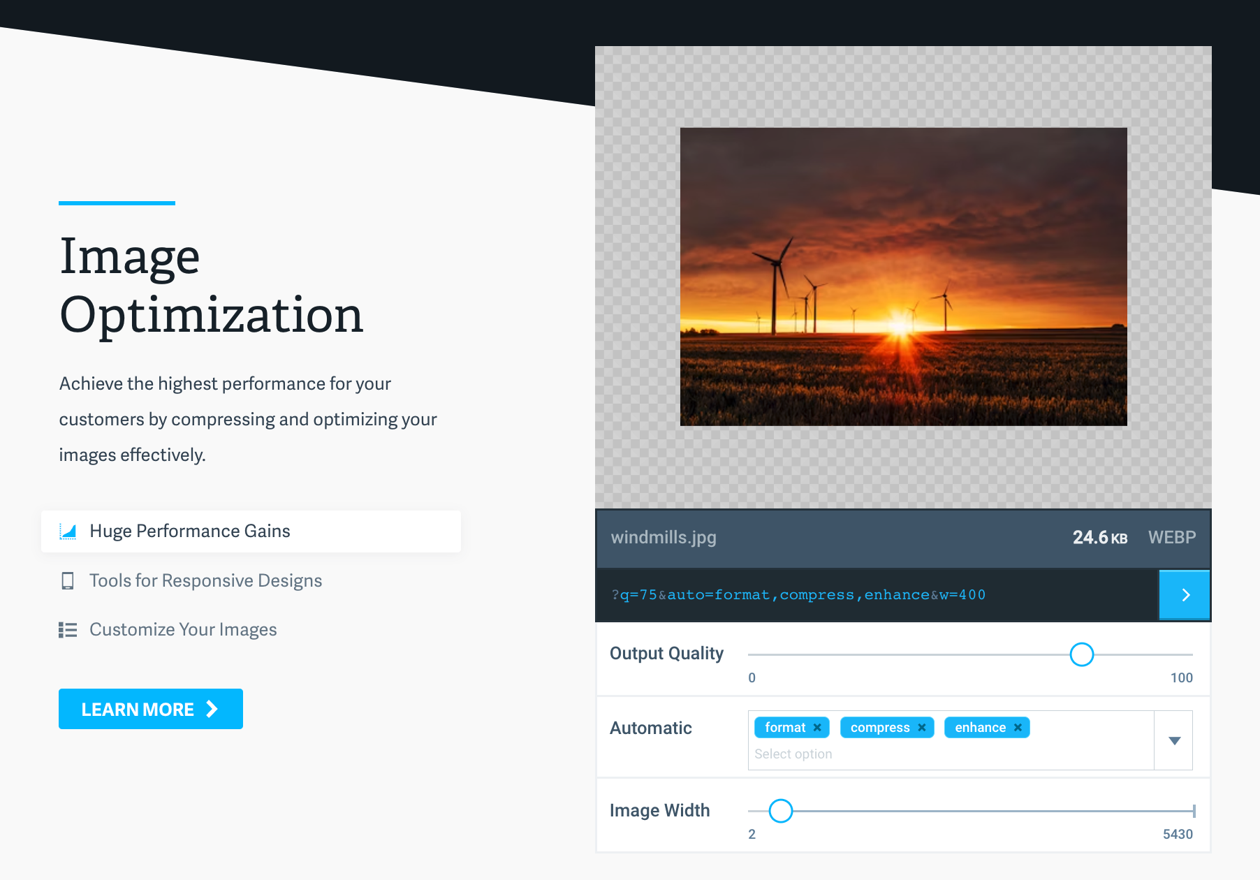Select Tools for Responsive Designs

coord(205,580)
